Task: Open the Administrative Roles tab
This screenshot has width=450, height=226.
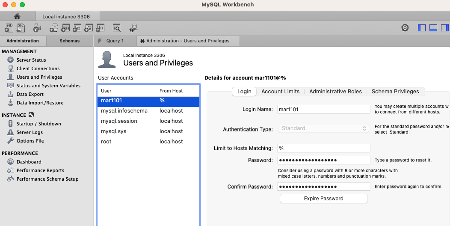Action: 335,91
